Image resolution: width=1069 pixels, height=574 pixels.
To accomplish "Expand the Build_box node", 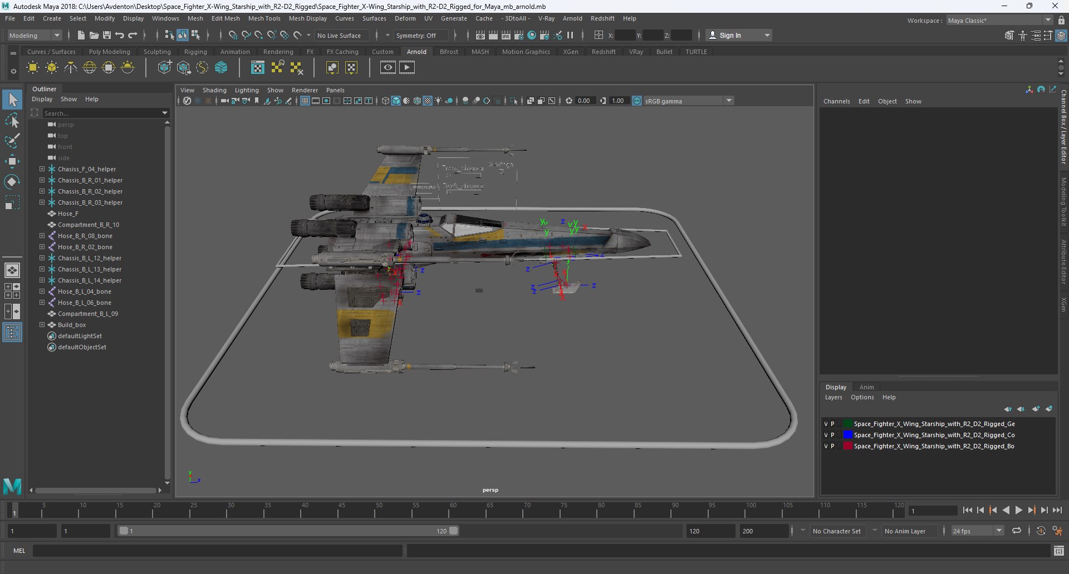I will [42, 324].
